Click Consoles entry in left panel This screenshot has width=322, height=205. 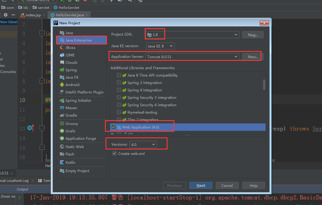coord(8,72)
